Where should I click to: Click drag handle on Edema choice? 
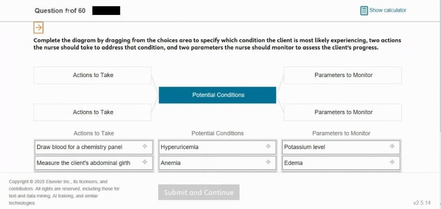tap(392, 162)
